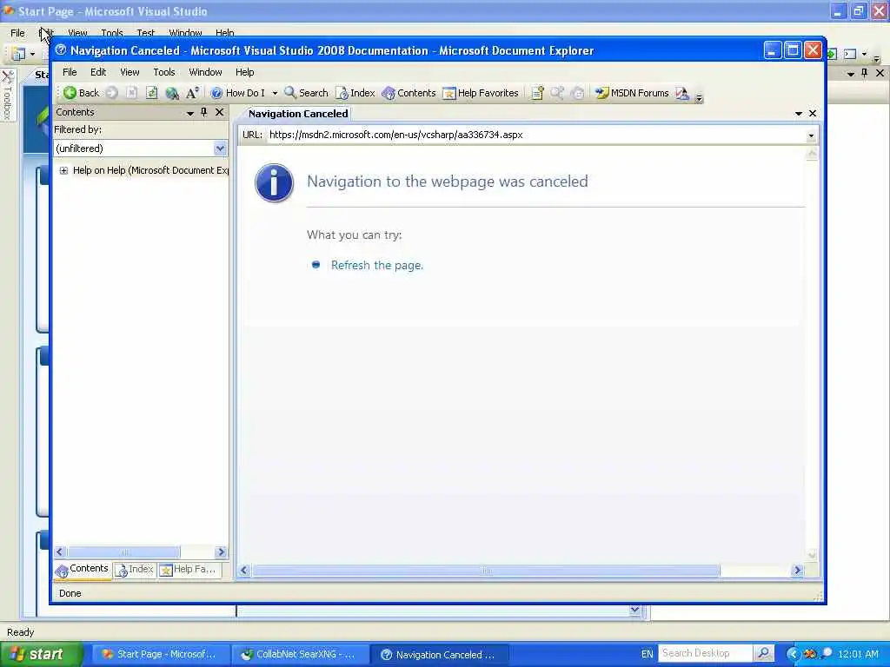The height and width of the screenshot is (667, 890).
Task: Open the Search toolbar item
Action: point(307,93)
